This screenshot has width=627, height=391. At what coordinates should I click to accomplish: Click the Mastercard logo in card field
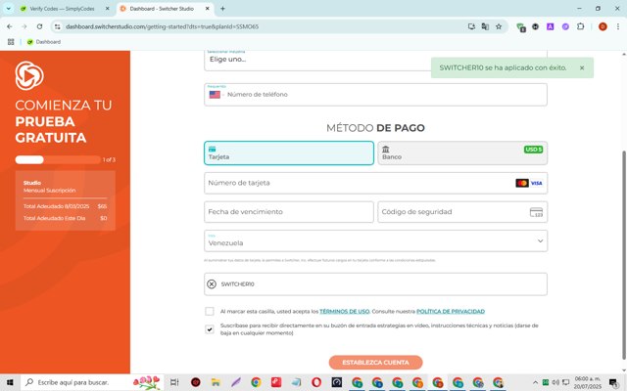tap(522, 183)
